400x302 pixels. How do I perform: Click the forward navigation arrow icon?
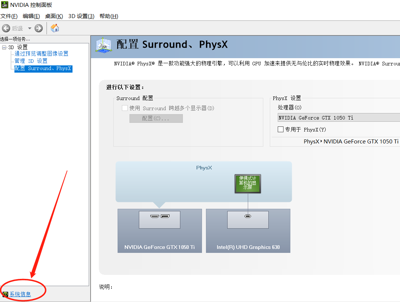coord(39,28)
